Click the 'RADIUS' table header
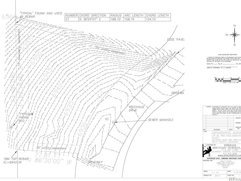241x181 pixels. [x=116, y=15]
